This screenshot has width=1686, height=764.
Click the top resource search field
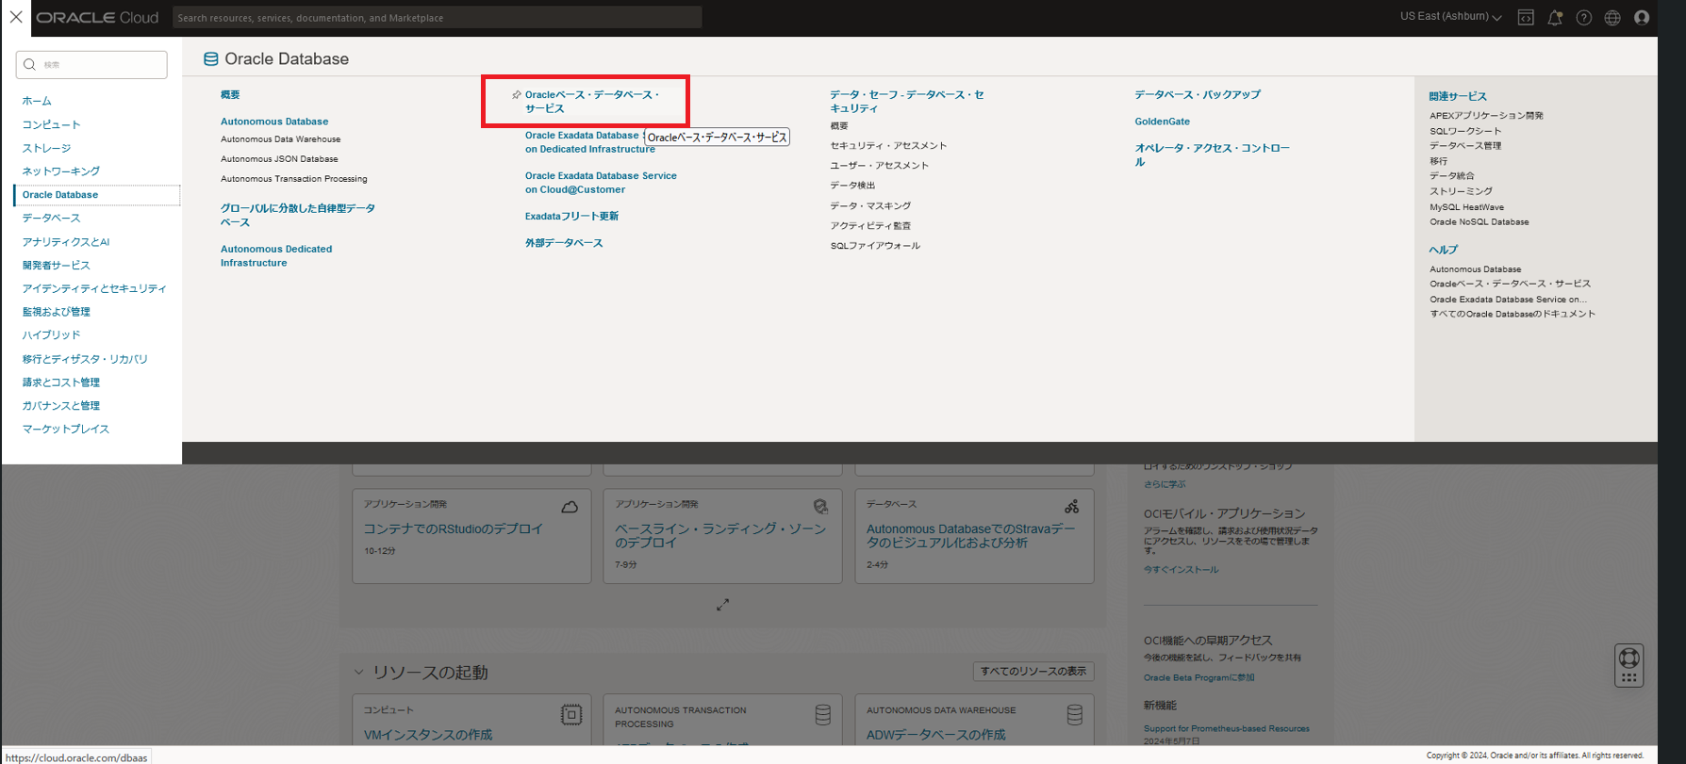438,17
